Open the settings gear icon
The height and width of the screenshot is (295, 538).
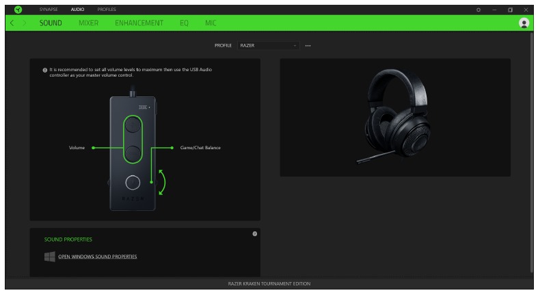479,10
